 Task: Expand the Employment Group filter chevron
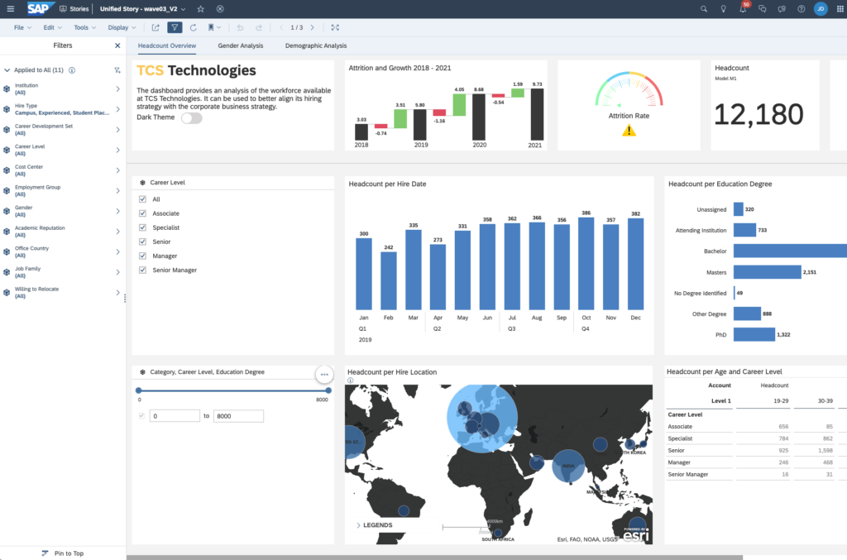[117, 190]
